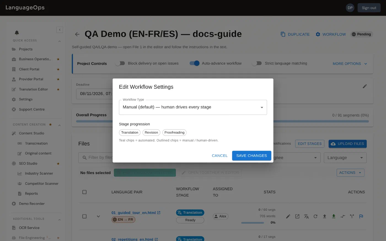Image resolution: width=386 pixels, height=241 pixels.
Task: Click the pencil edit icon in 01_guided_tour row
Action: coord(288,216)
